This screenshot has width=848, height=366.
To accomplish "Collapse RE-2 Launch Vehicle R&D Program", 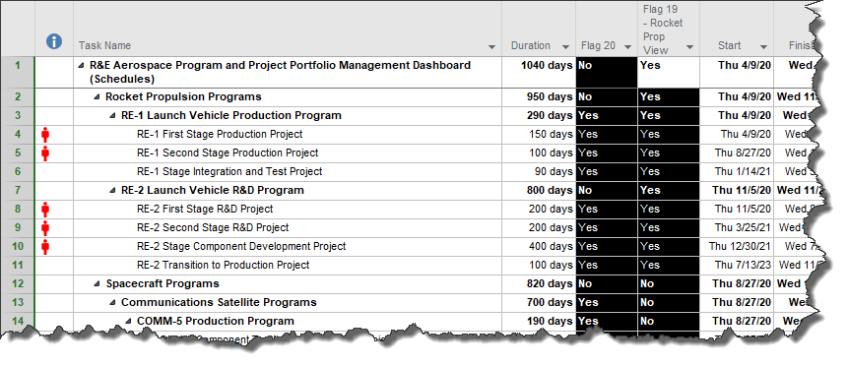I will (x=112, y=191).
